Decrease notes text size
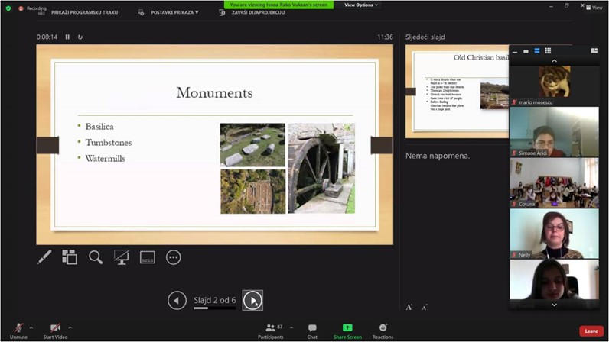 425,307
